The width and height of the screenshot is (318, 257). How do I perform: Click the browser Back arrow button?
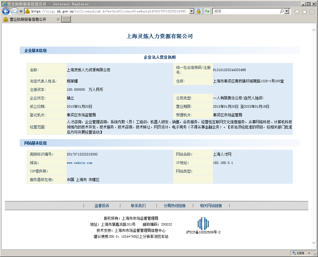(6, 11)
